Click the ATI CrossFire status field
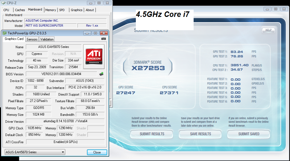This screenshot has width=290, height=161. coord(66,142)
